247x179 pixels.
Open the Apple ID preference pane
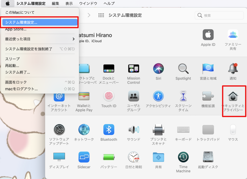tap(208, 38)
